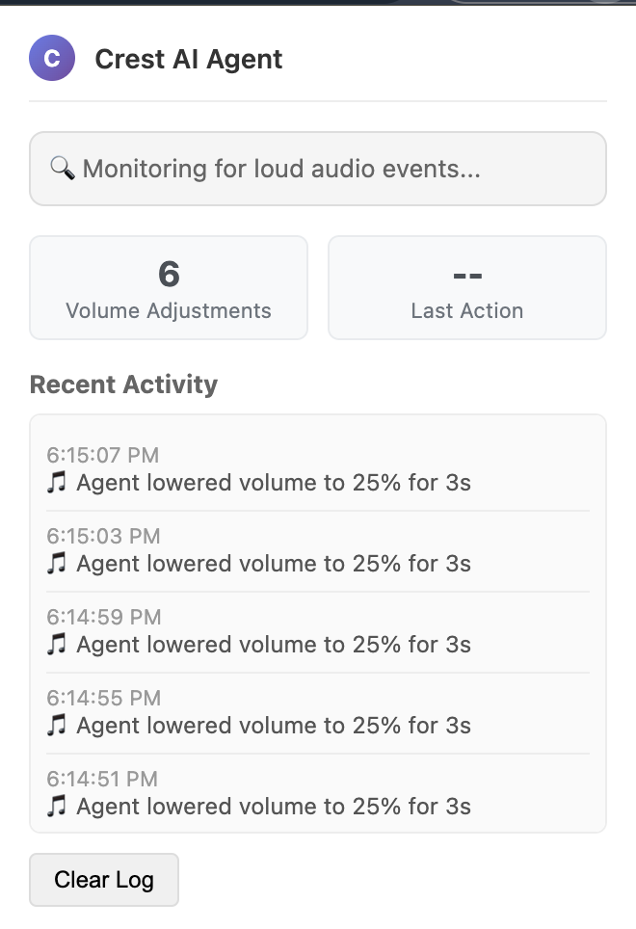
Task: Click the music note beside the 6:14:55 PM entry
Action: (x=55, y=726)
